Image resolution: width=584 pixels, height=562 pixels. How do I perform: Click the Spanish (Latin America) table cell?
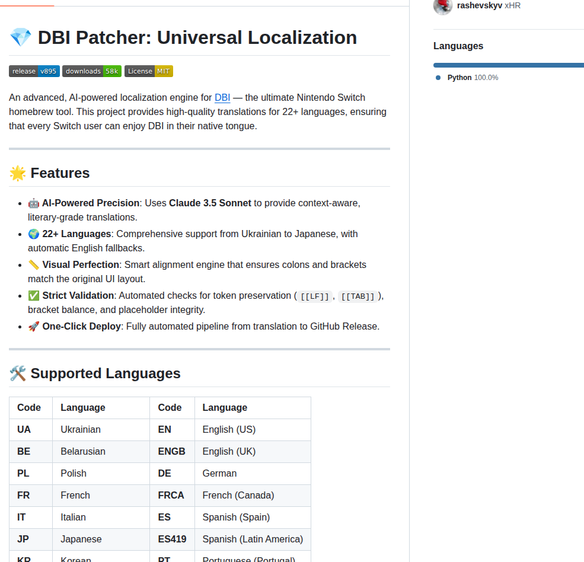pyautogui.click(x=253, y=539)
